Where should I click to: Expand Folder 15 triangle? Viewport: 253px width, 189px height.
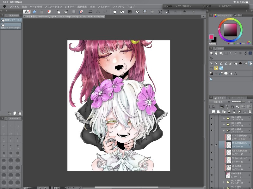[224, 124]
